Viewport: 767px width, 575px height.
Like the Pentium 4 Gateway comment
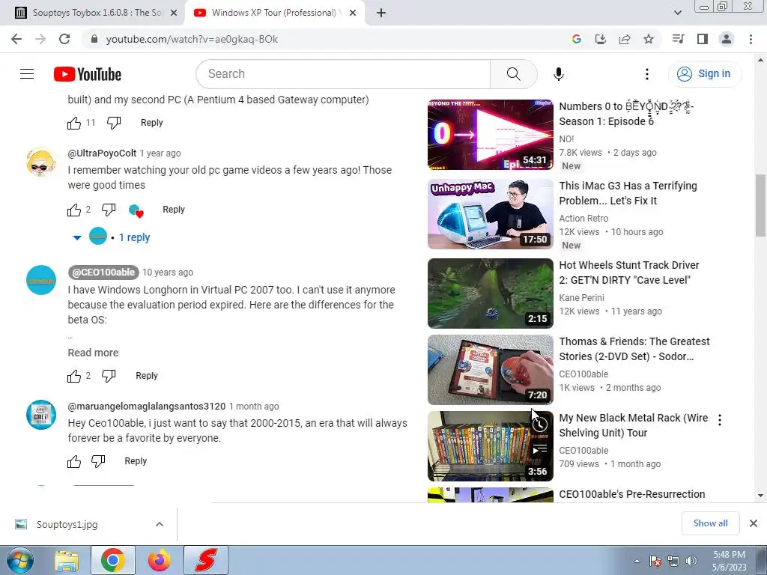pos(74,123)
